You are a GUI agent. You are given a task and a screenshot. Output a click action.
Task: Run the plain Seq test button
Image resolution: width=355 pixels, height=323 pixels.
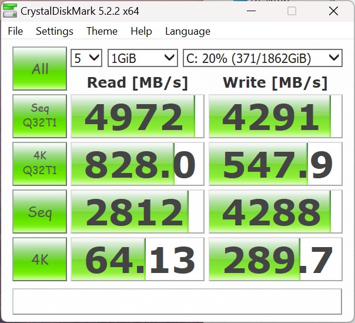click(40, 211)
